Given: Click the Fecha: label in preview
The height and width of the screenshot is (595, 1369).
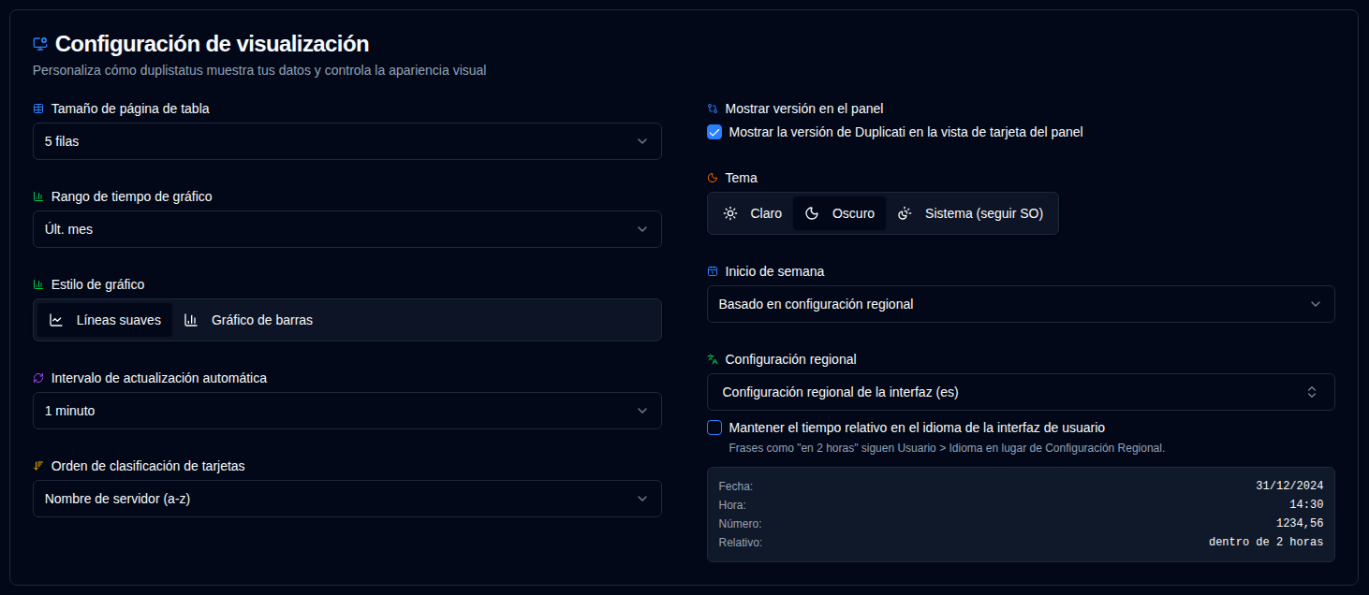Looking at the screenshot, I should point(735,486).
